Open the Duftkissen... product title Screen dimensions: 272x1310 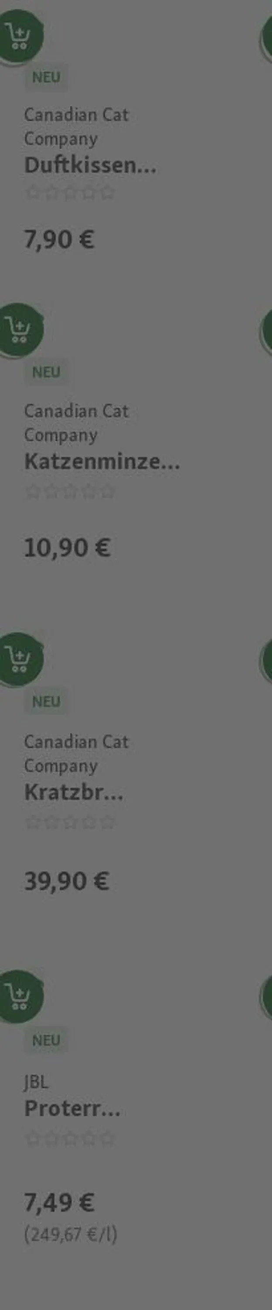[90, 165]
